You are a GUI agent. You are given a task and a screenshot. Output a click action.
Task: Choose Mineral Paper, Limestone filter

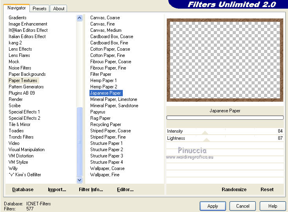[x=114, y=99]
